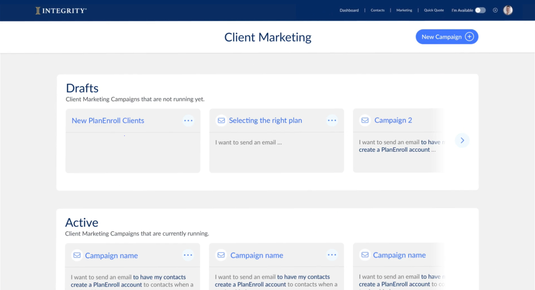Click email icon on Campaign 2 card
535x290 pixels.
[365, 120]
